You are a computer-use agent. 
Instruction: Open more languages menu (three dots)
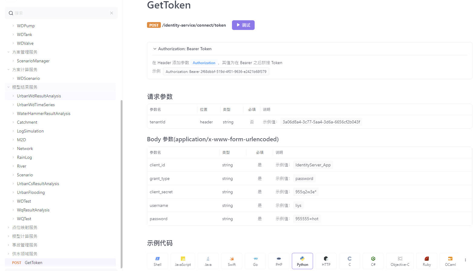click(465, 260)
